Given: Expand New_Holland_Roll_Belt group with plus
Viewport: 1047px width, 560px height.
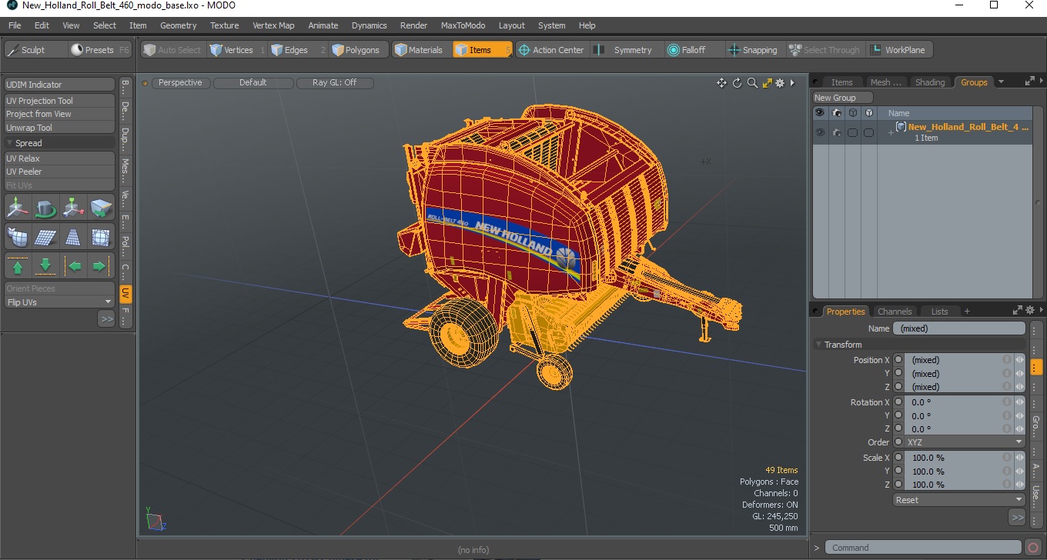Looking at the screenshot, I should click(891, 132).
